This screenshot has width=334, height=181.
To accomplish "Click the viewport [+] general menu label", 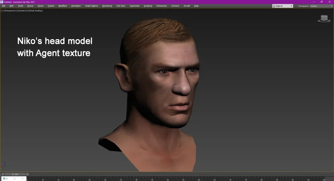I will point(2,11).
